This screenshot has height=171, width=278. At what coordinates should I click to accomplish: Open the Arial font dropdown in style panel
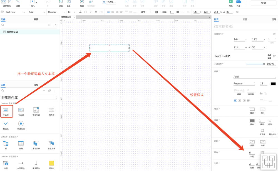(x=255, y=77)
